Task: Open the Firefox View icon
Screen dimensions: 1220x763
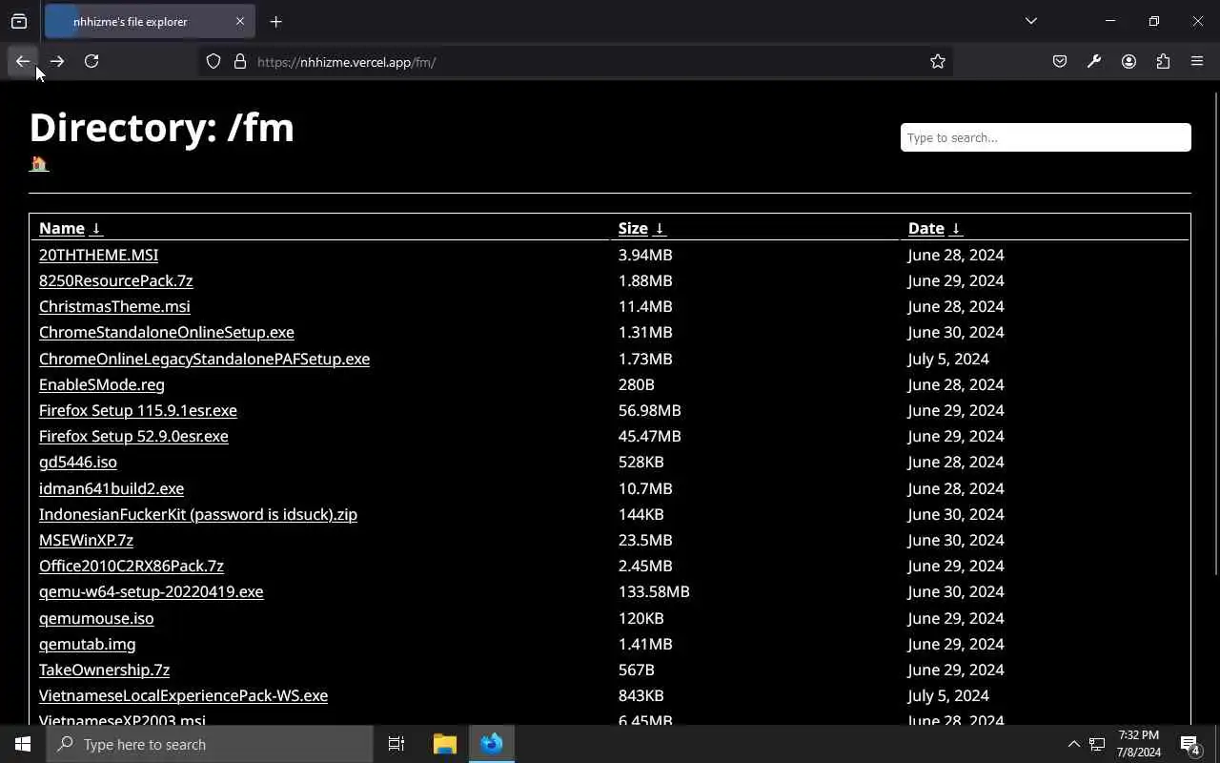Action: [19, 21]
